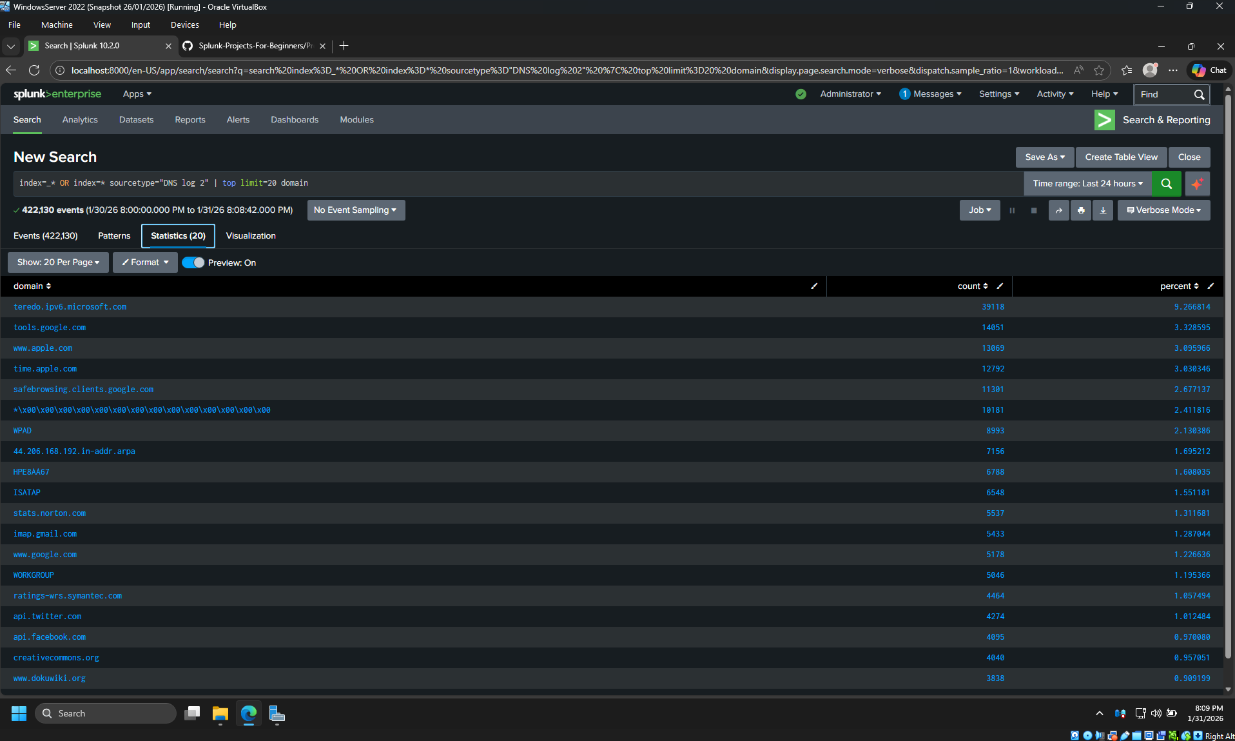Viewport: 1235px width, 741px height.
Task: Share the search job arrow icon
Action: pyautogui.click(x=1058, y=210)
